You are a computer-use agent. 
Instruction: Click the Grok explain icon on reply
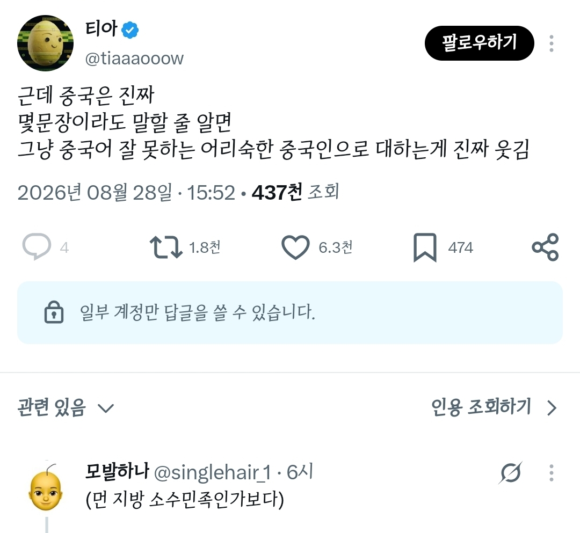coord(511,472)
